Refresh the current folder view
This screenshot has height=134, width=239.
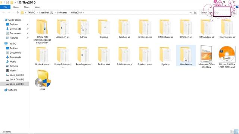click(195, 13)
